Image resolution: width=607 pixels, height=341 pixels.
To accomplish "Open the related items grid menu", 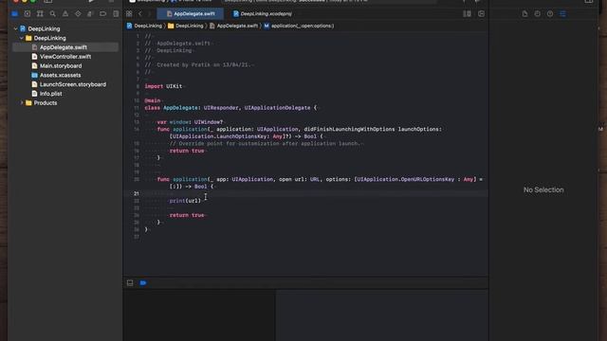I will [x=129, y=14].
